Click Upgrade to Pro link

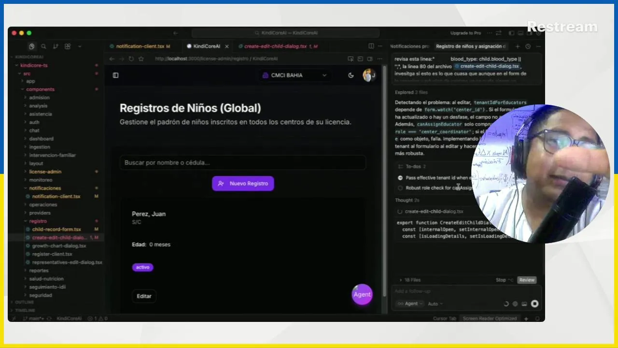(x=465, y=33)
